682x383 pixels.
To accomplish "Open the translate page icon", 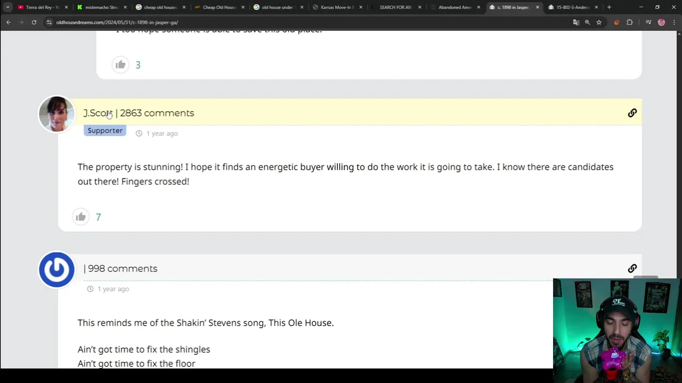I will [575, 22].
